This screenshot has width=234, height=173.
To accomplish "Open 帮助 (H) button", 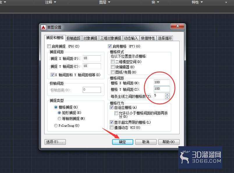I will pyautogui.click(x=169, y=142).
